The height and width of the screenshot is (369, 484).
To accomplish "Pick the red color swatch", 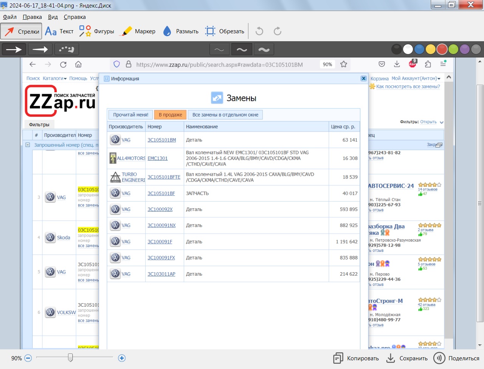I will pyautogui.click(x=442, y=49).
